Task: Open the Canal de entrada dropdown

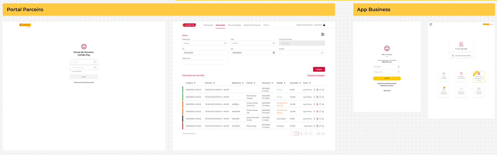Action: 302,43
